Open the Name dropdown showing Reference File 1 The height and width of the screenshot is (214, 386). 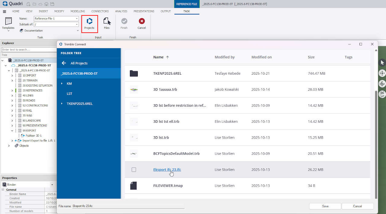pos(77,19)
